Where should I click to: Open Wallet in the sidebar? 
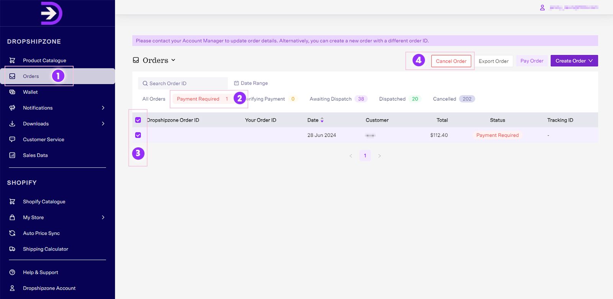tap(30, 92)
